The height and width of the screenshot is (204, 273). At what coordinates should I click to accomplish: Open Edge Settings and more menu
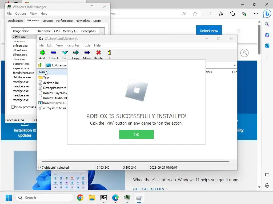[256, 14]
